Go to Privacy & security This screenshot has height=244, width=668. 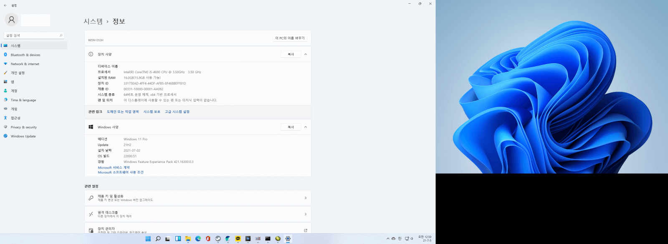(x=34, y=127)
